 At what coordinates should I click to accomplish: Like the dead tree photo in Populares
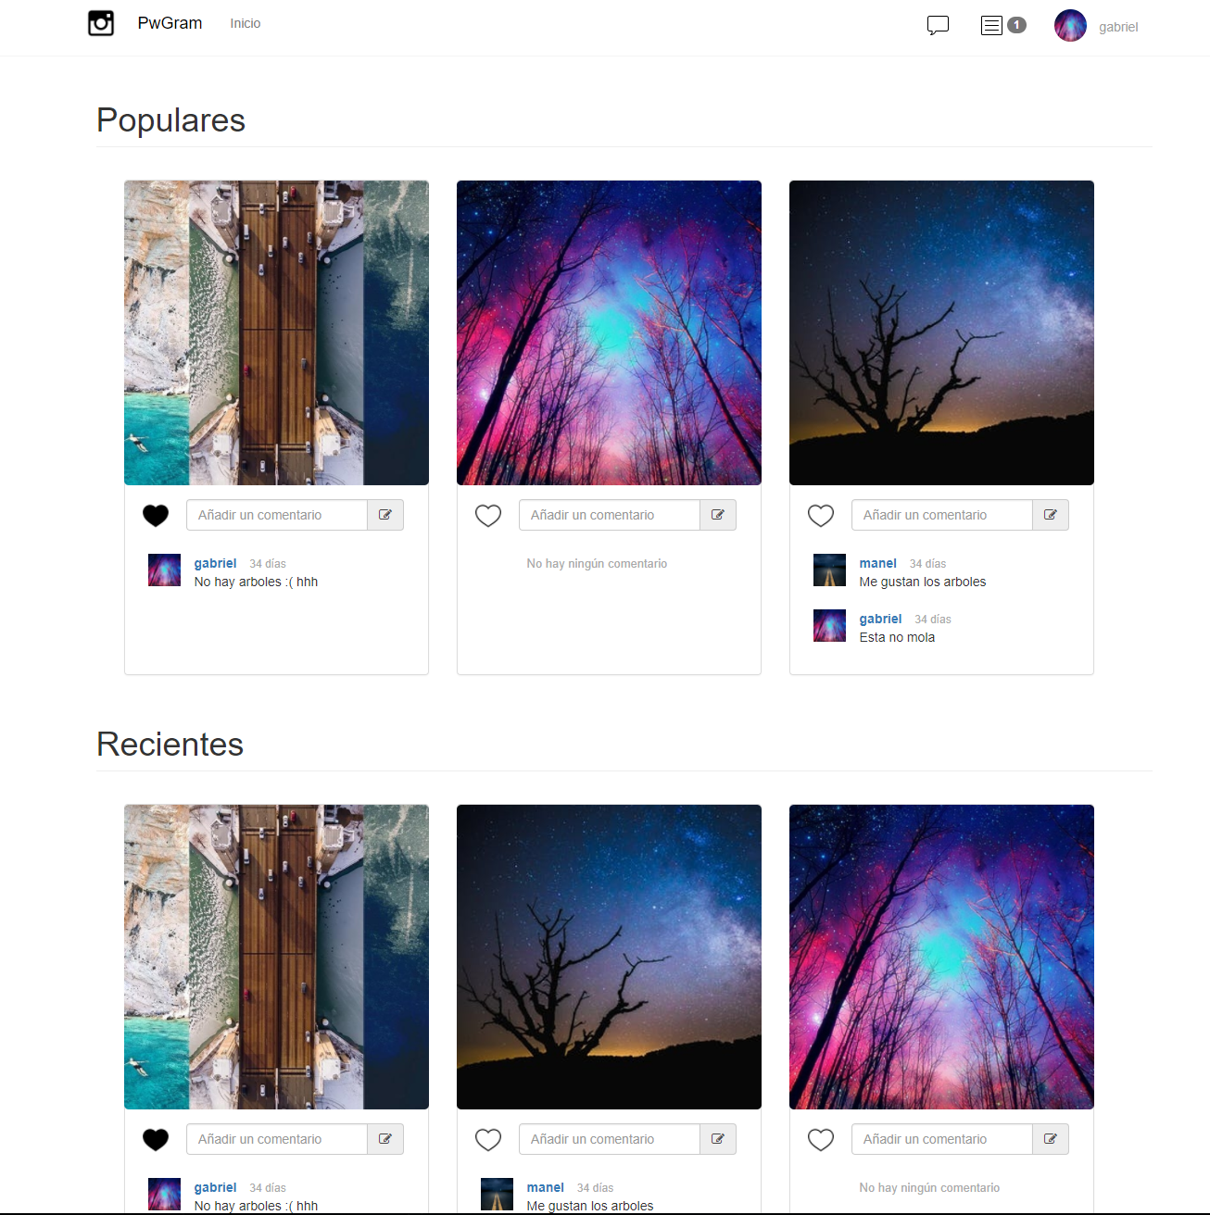click(821, 516)
